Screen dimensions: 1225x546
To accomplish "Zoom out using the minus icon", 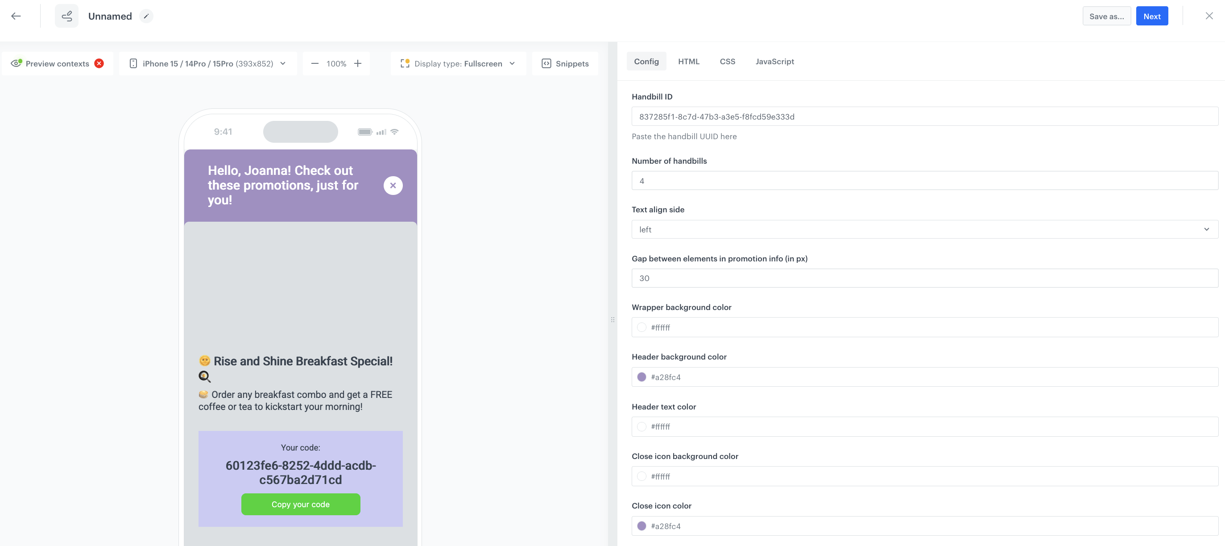I will 315,63.
